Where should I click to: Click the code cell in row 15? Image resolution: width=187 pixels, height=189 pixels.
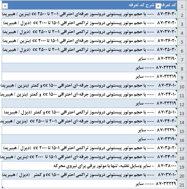click(x=166, y=130)
